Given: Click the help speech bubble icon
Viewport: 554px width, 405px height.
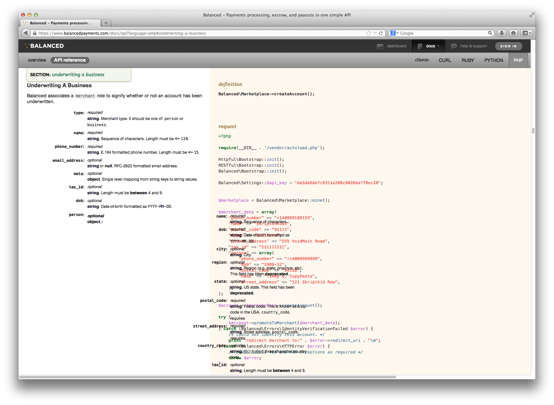Looking at the screenshot, I should pos(454,46).
